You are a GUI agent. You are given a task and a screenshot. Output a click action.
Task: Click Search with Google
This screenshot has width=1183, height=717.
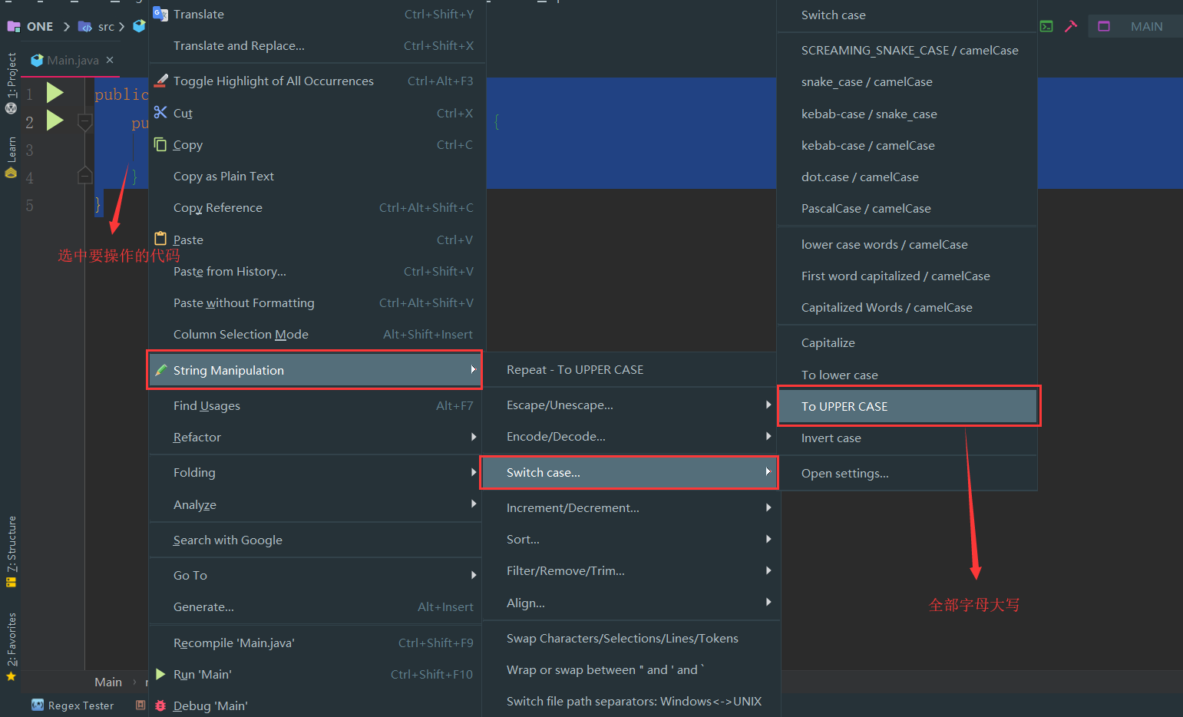(228, 540)
